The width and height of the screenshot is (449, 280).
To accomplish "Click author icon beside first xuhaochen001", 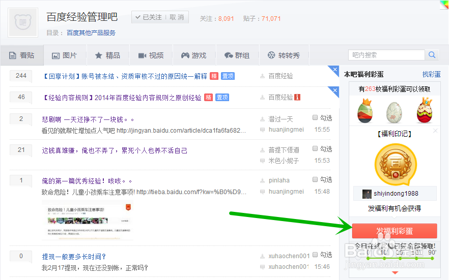I will tap(262, 256).
